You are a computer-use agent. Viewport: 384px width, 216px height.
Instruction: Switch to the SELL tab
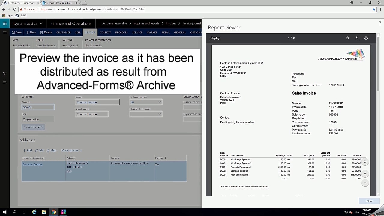point(78,32)
